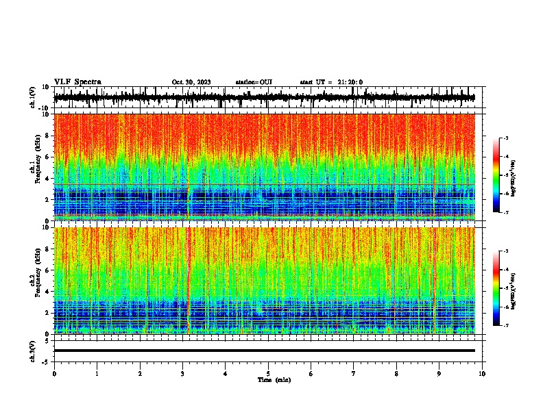Click the ch.1 spectrogram panel
Screen dimensions: 543x419
(x=264, y=167)
